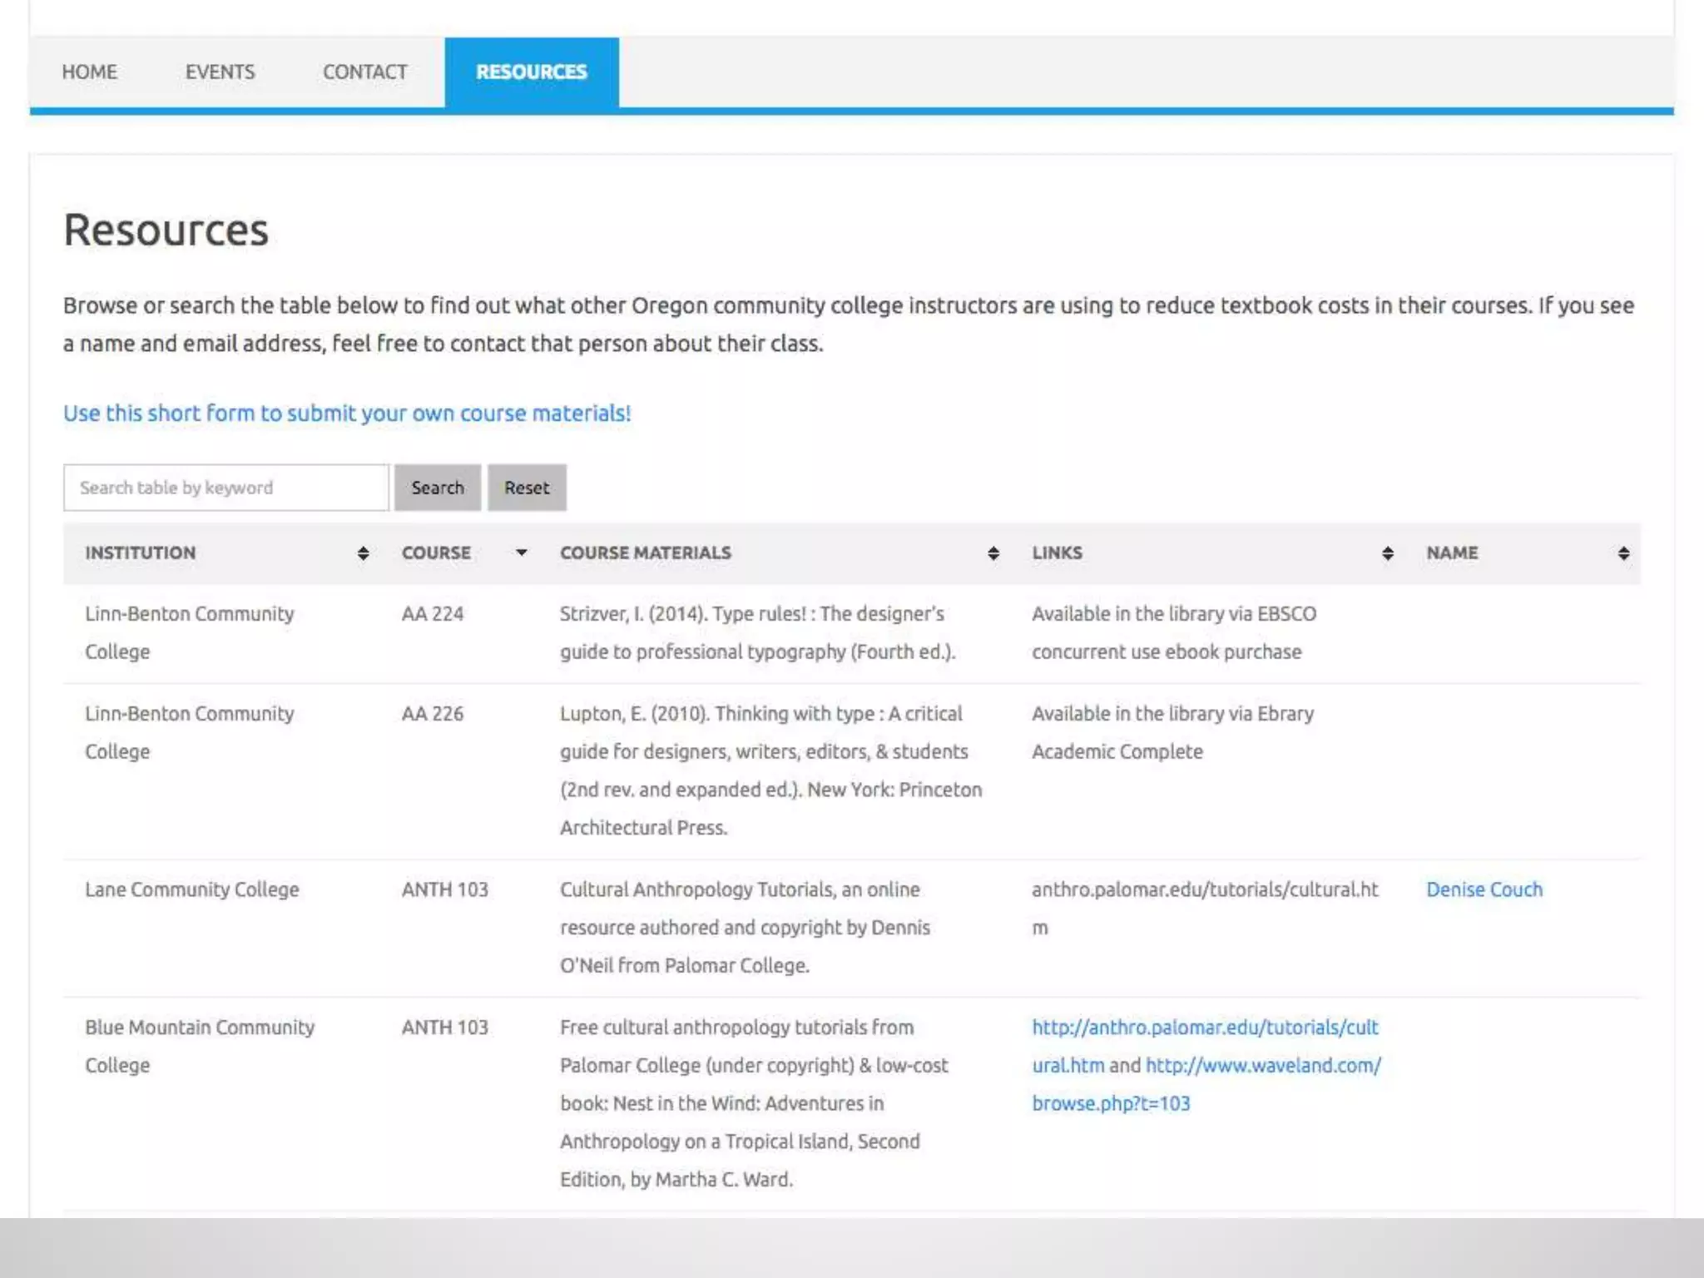The width and height of the screenshot is (1704, 1278).
Task: Click the Links column header text
Action: [1057, 553]
